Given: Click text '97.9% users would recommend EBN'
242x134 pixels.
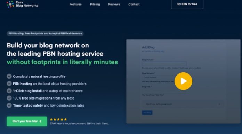Looking at the screenshot, I should [x=79, y=123].
